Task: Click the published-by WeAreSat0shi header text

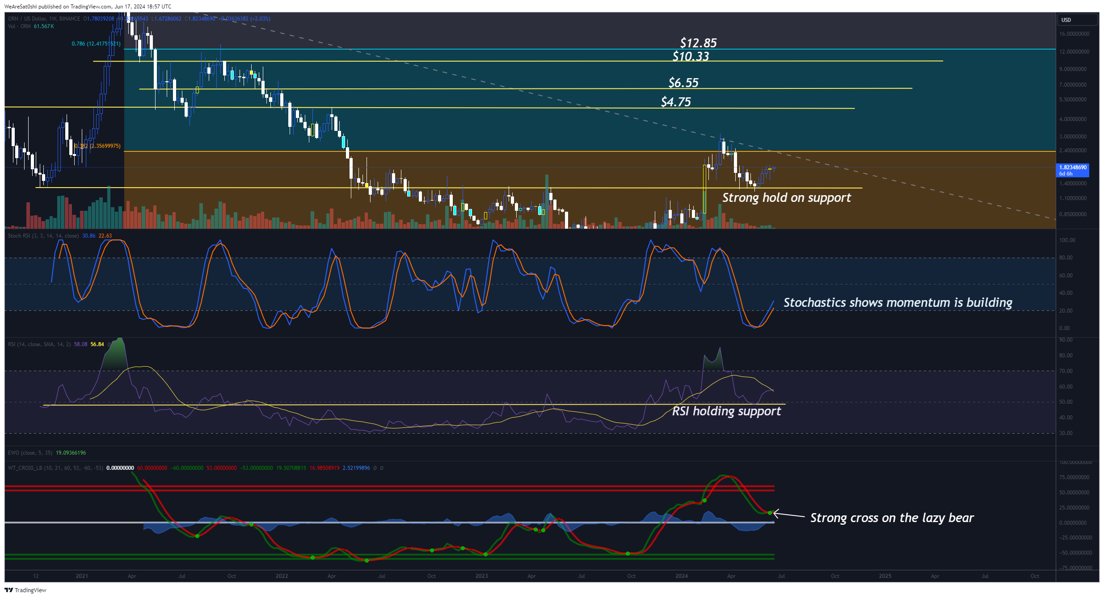Action: 88,7
